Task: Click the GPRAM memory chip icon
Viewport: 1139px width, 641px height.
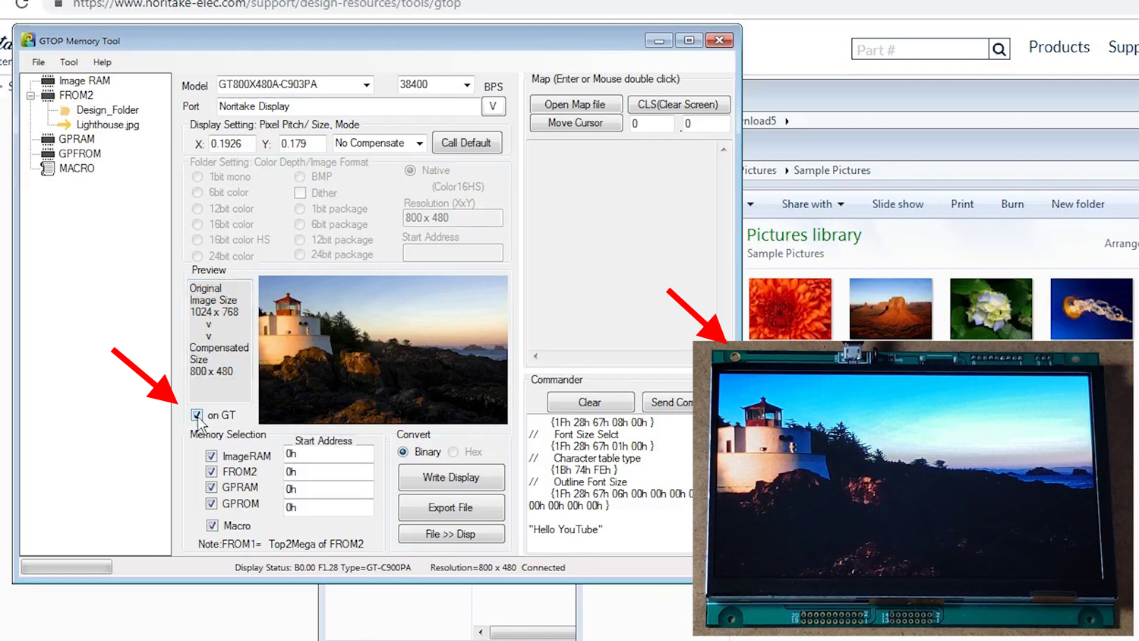Action: click(48, 139)
